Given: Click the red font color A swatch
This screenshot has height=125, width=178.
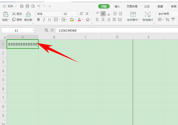Looking at the screenshot, I should 79,20.
